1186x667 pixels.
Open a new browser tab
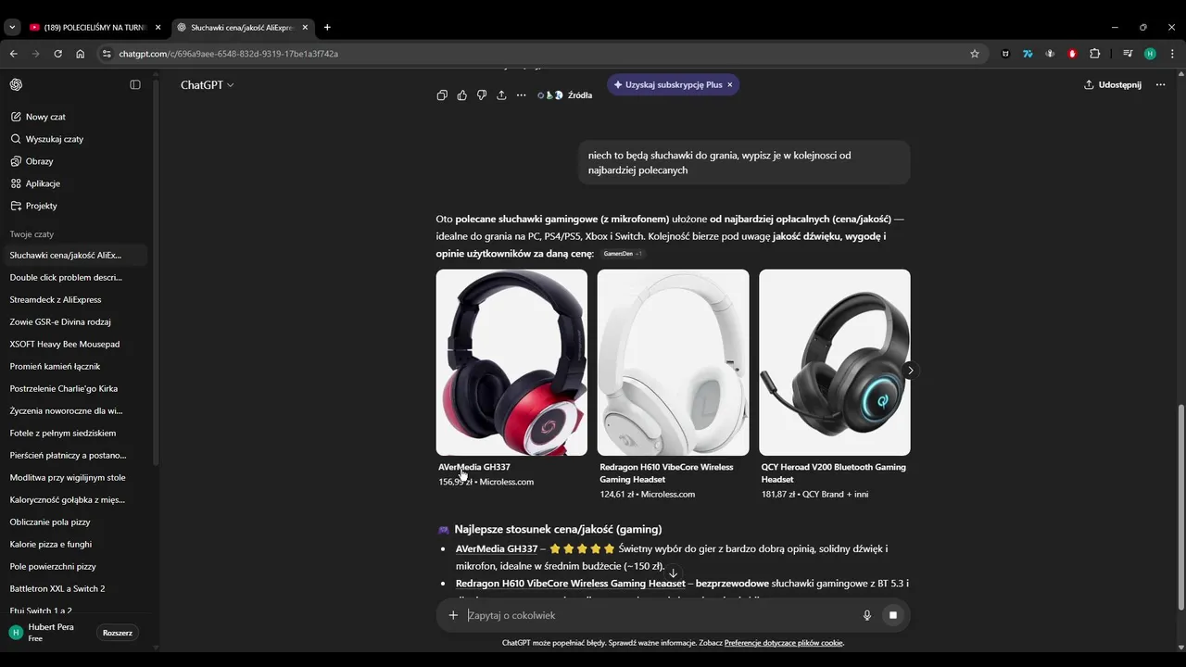(x=327, y=28)
